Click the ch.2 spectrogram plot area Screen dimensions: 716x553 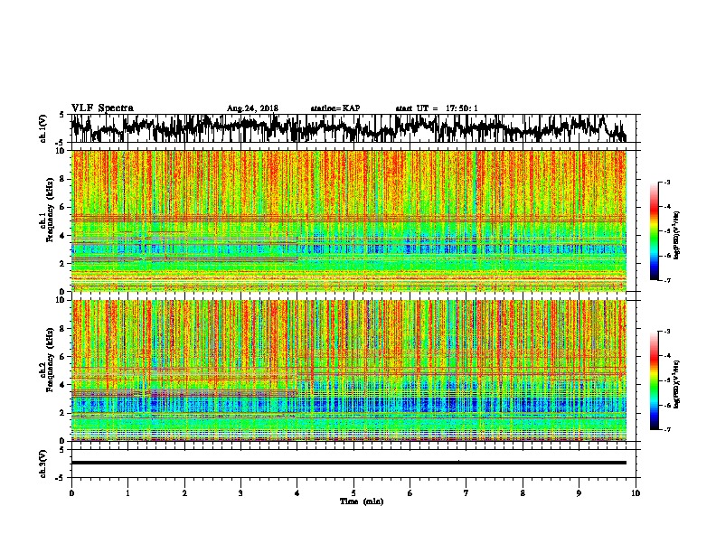349,370
